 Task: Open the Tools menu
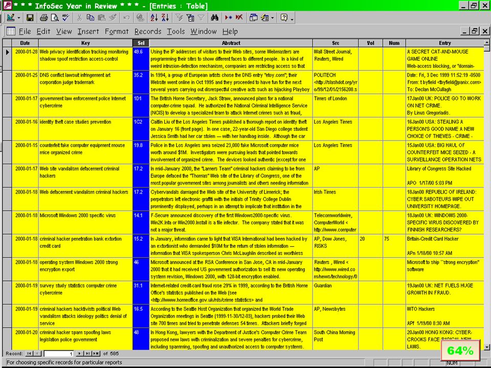coord(175,31)
